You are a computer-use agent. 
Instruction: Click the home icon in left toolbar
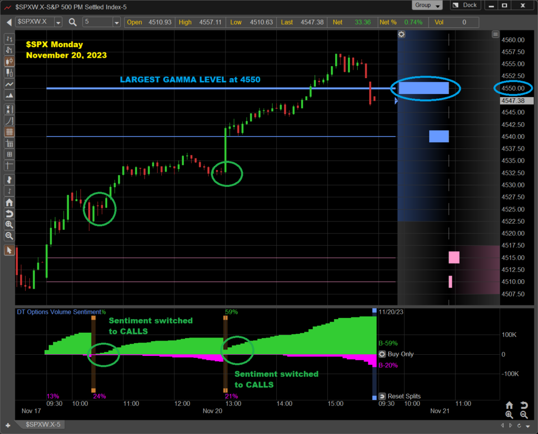[9, 203]
